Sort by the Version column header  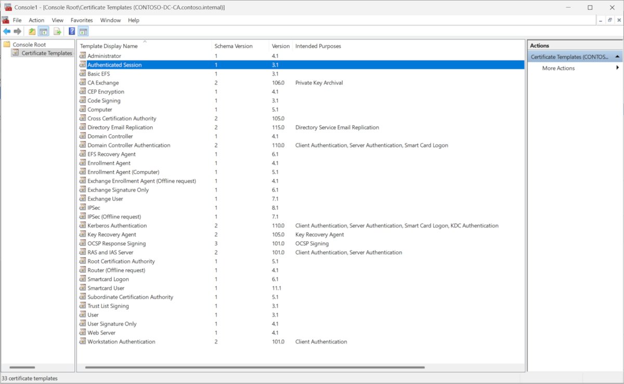pos(281,46)
